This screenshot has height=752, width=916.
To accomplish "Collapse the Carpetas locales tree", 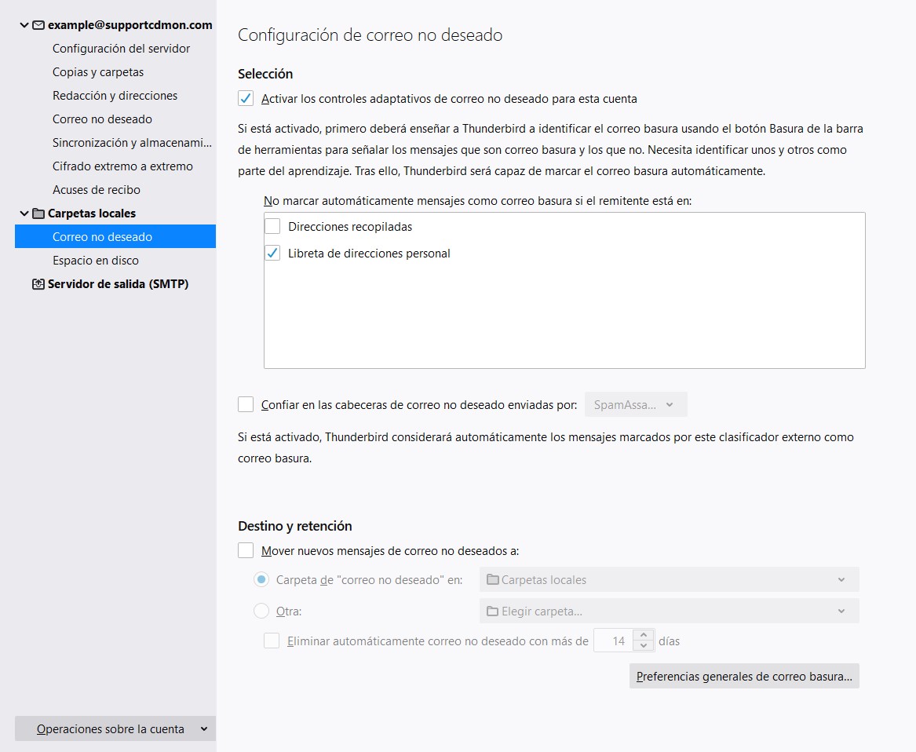I will pyautogui.click(x=24, y=214).
